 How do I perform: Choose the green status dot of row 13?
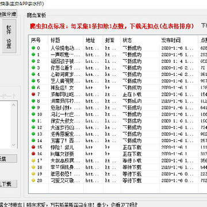click(33, 134)
